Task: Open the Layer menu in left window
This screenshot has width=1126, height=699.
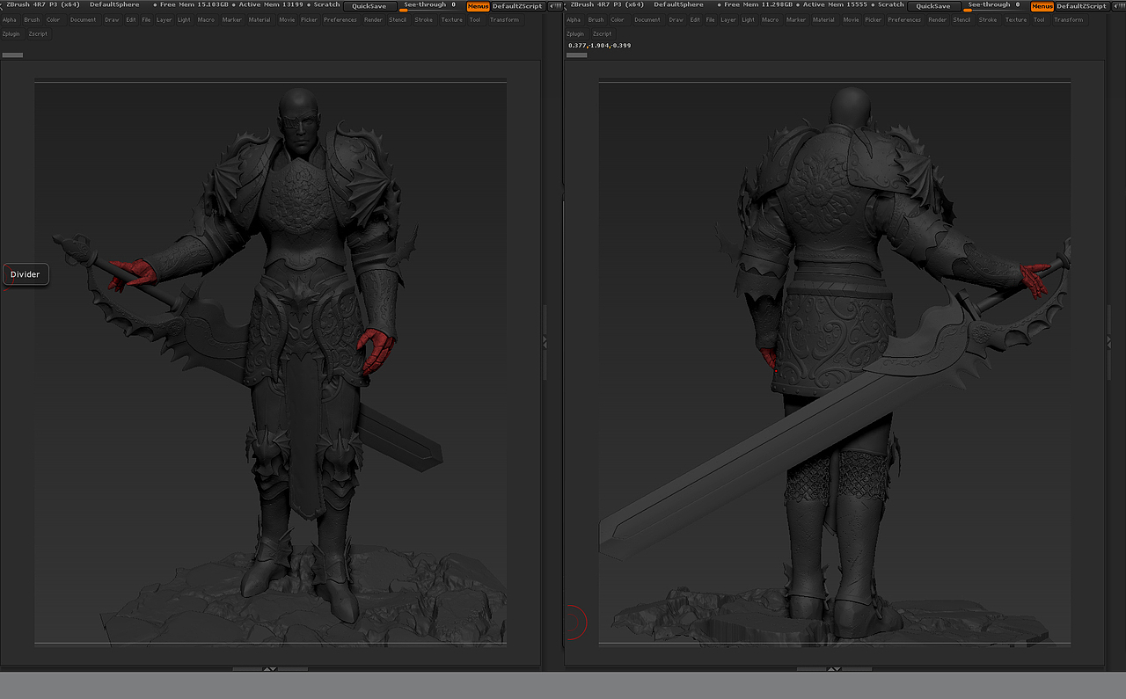Action: click(165, 19)
